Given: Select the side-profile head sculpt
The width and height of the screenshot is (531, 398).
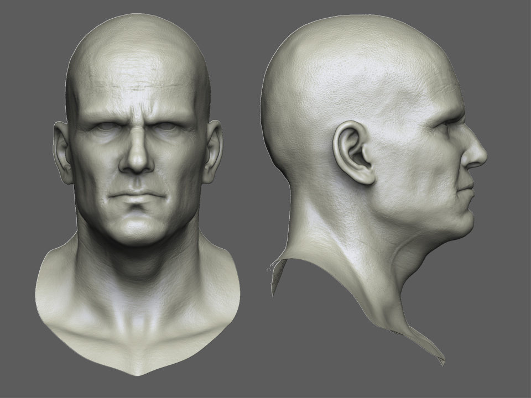Looking at the screenshot, I should click(374, 190).
